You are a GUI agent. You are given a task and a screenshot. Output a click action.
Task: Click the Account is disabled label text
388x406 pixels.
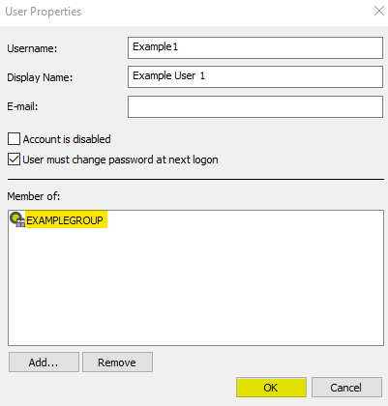pos(67,139)
